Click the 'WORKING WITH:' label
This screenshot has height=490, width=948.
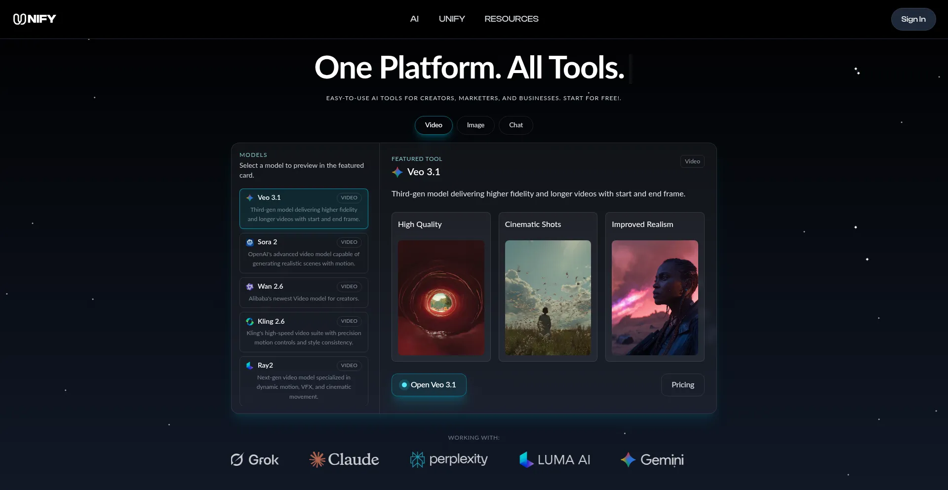[474, 438]
